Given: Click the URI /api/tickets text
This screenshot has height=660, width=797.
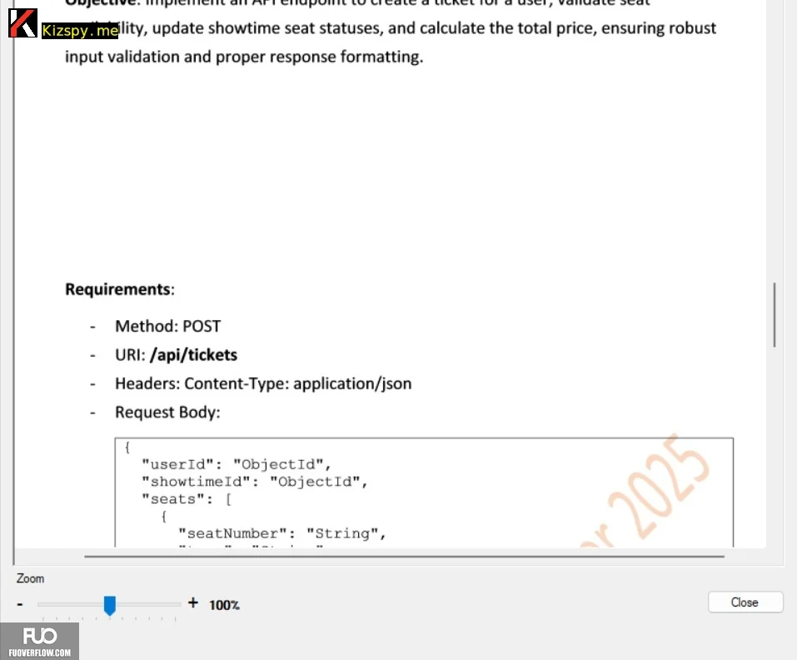Looking at the screenshot, I should (x=176, y=355).
